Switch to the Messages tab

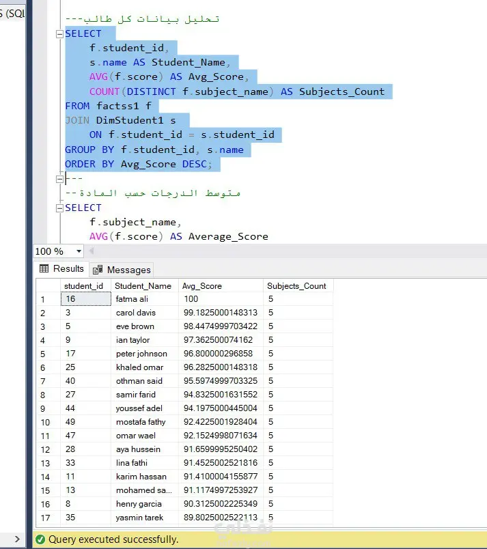pyautogui.click(x=122, y=270)
